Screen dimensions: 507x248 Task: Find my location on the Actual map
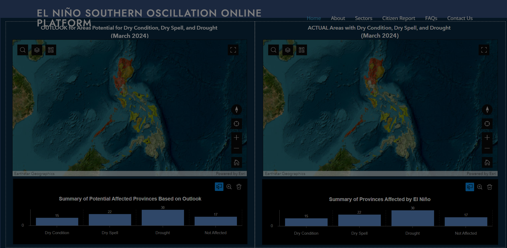487,124
